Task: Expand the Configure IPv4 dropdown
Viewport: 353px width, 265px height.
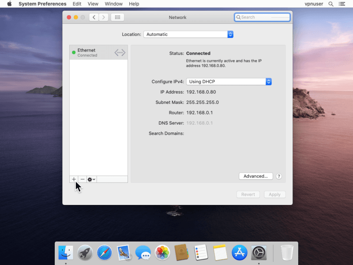Action: (229, 82)
